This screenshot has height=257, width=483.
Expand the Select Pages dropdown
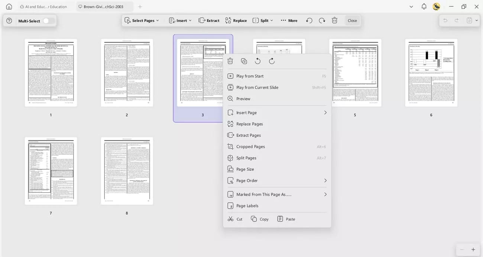coord(142,20)
